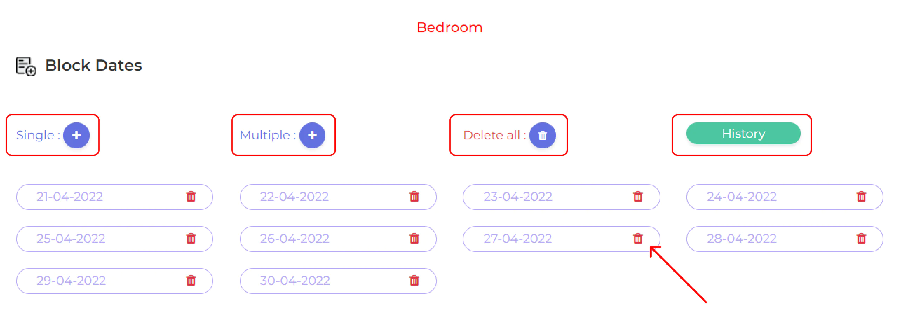The image size is (901, 317).
Task: Remove the 22-04-2022 blocked date
Action: (x=414, y=197)
